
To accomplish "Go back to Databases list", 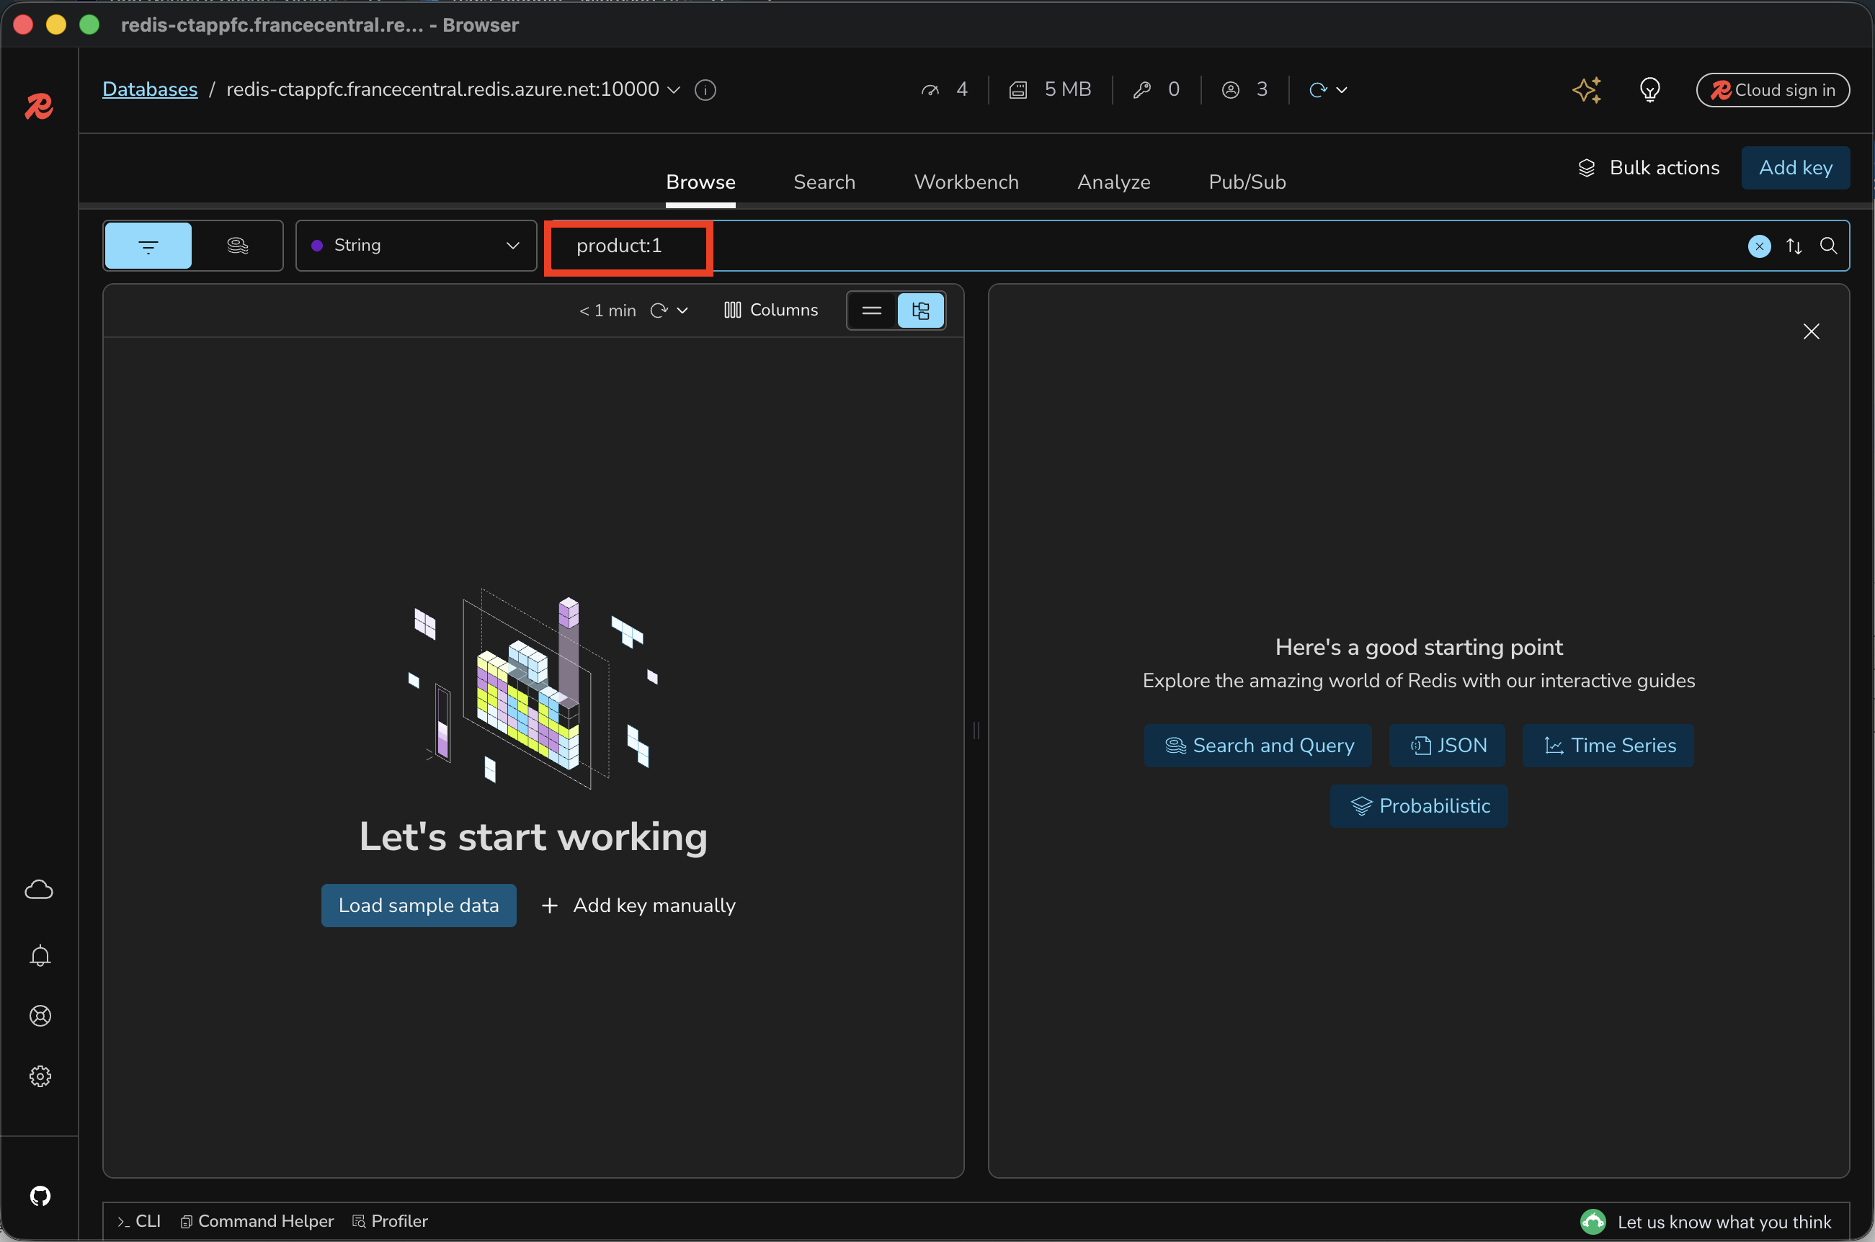I will 150,89.
